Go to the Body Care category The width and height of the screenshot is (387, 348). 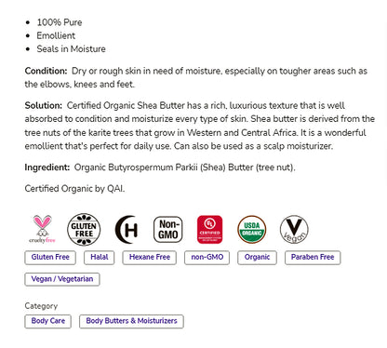(48, 321)
